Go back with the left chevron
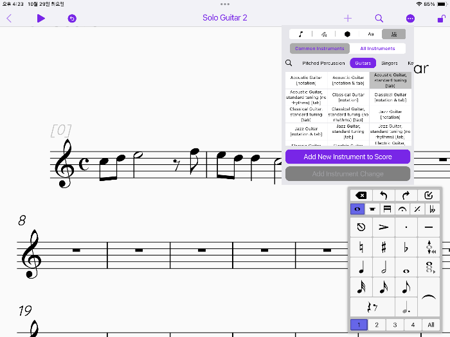 (x=9, y=19)
